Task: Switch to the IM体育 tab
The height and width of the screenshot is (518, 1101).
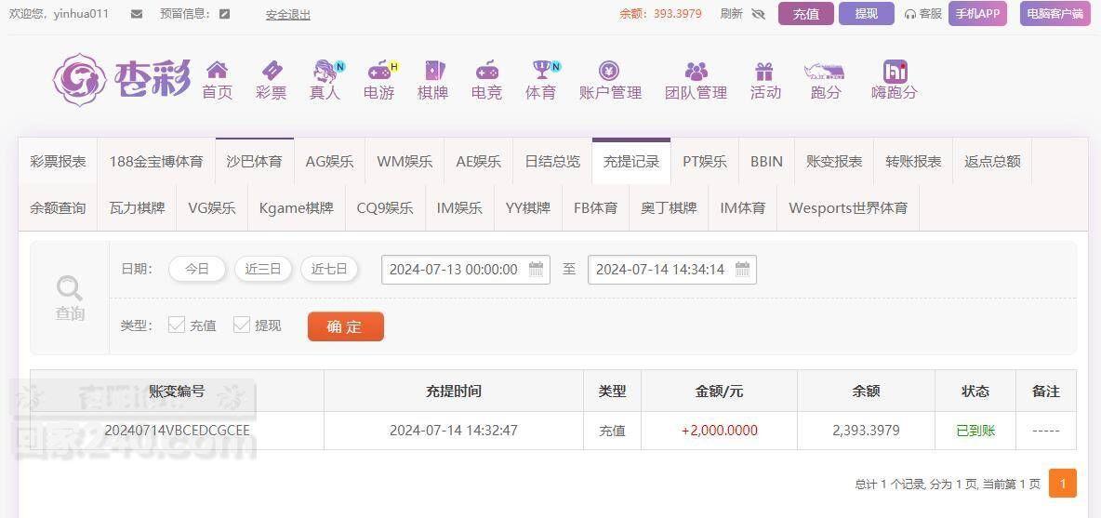Action: click(x=742, y=207)
